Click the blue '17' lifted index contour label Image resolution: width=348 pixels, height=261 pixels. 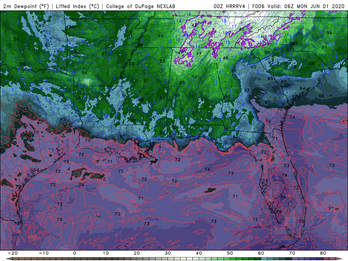point(234,27)
